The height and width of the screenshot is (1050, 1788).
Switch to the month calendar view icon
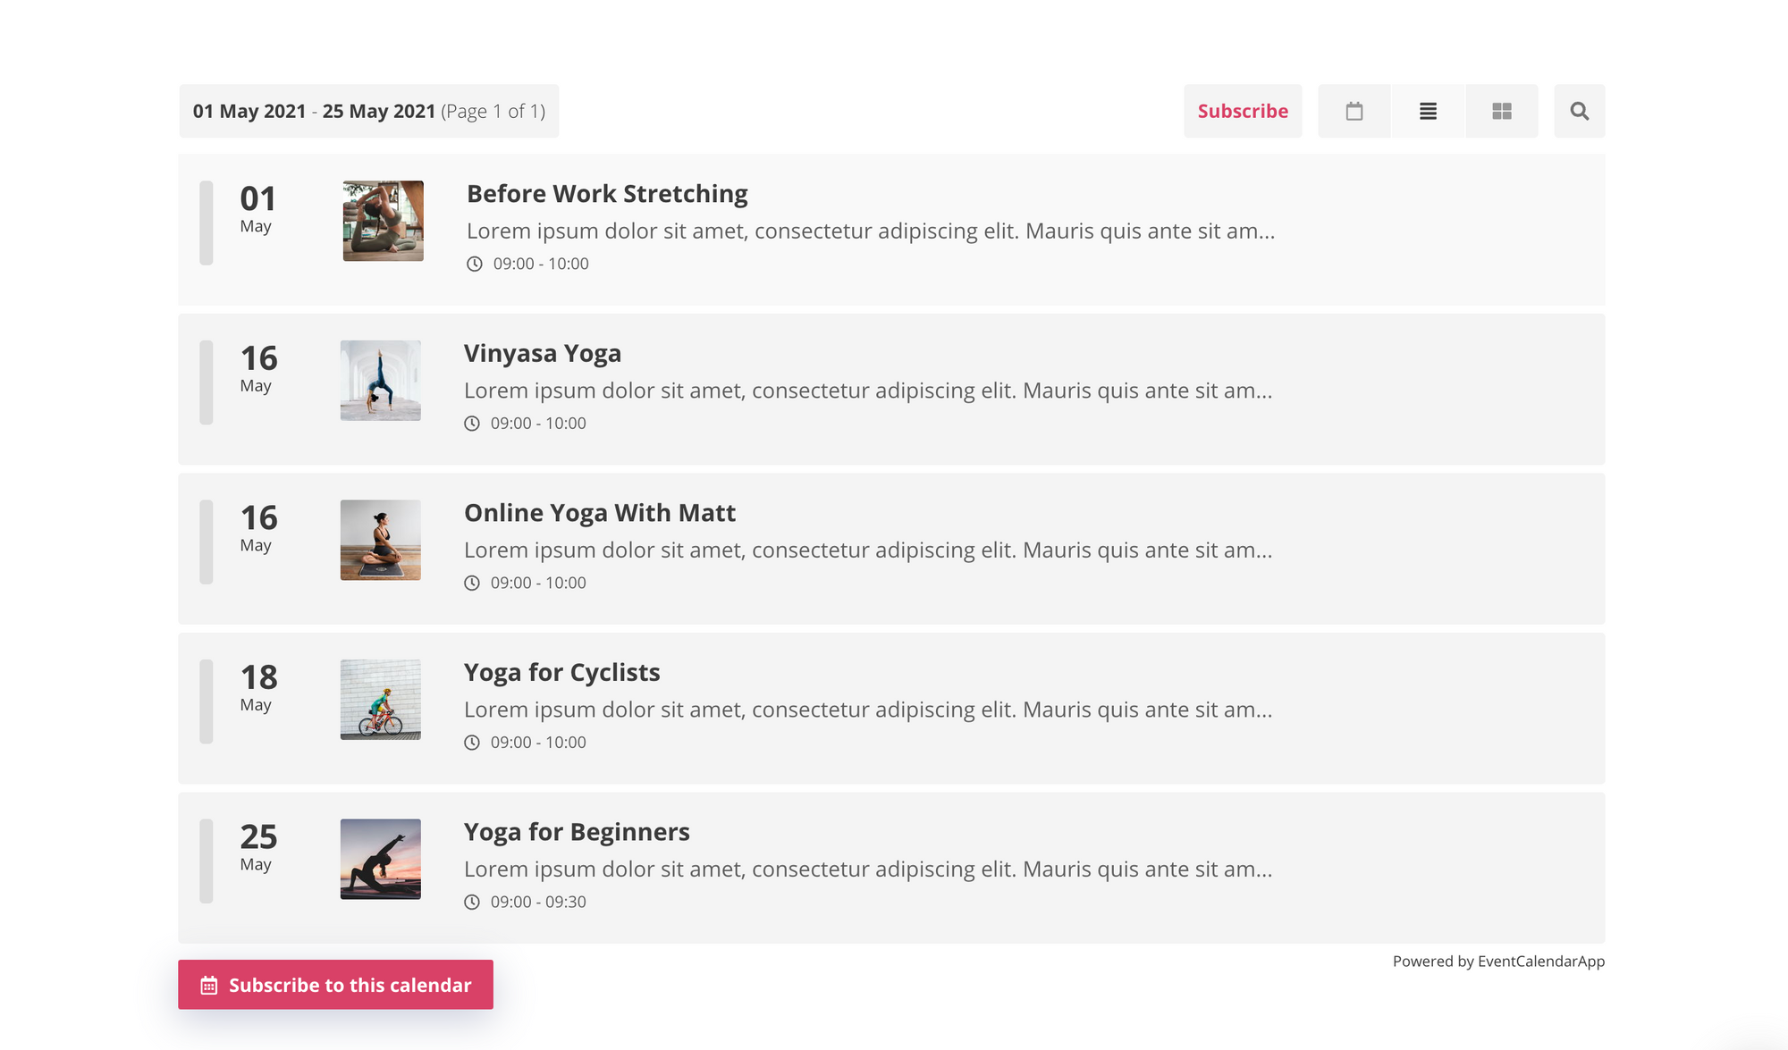(x=1354, y=111)
